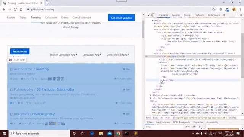Viewport: 244px width, 137px height.
Task: Click the Get email updates button
Action: pos(121,18)
